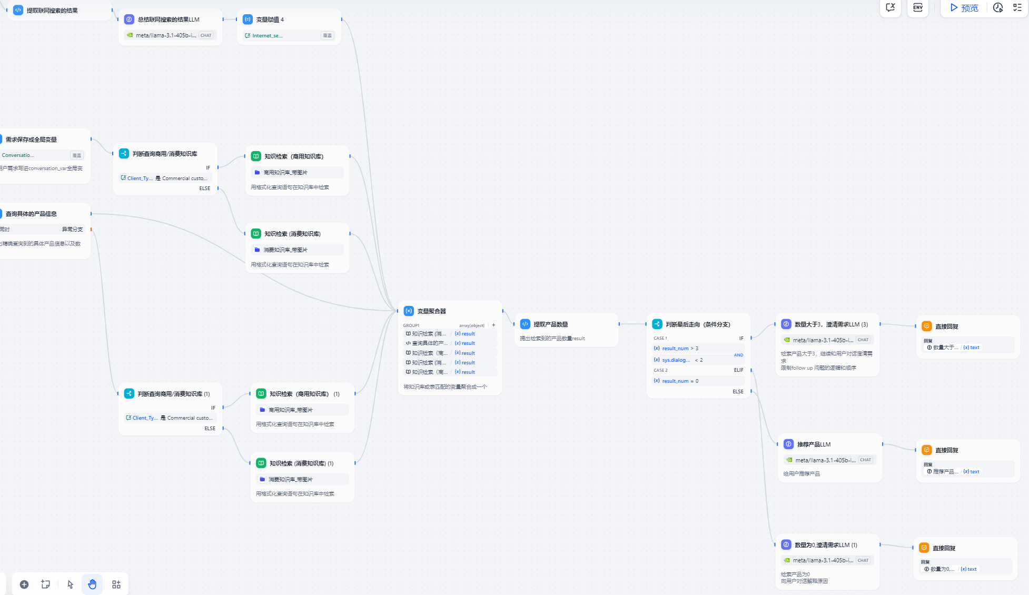Open the workflow checklist icon

tap(1017, 7)
